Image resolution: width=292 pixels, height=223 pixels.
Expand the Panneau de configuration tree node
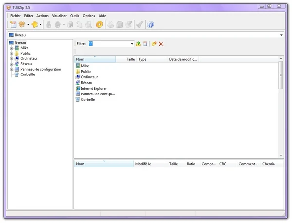(11, 70)
